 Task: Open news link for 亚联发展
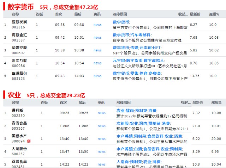pos(97,25)
